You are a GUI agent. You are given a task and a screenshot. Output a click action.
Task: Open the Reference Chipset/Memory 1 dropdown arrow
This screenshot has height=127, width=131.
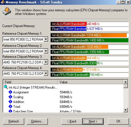46,39
